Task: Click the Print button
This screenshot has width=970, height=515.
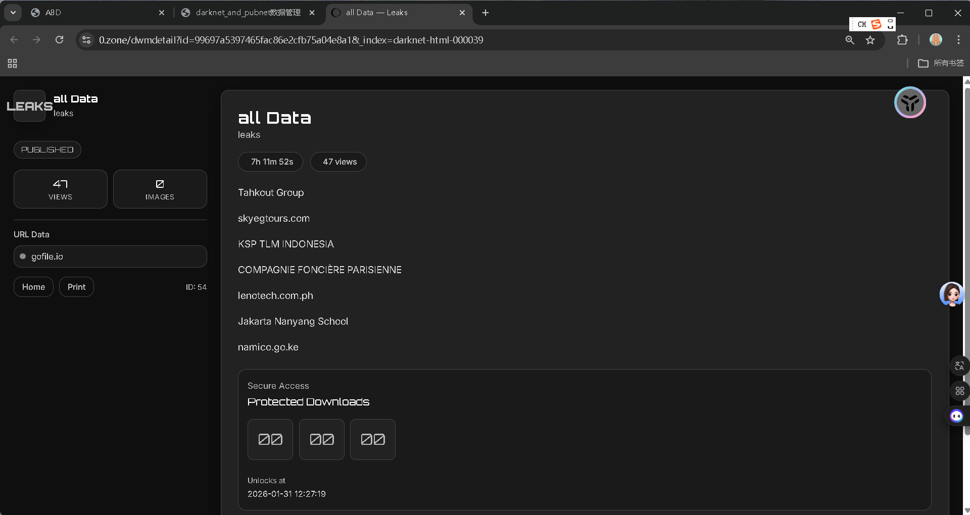Action: [76, 287]
